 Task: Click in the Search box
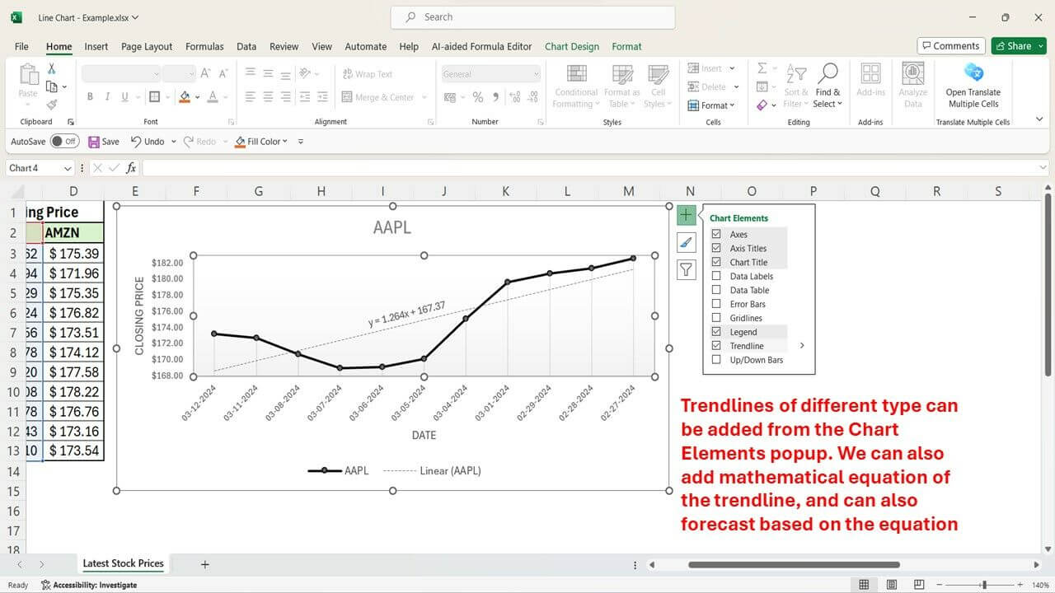pos(532,17)
